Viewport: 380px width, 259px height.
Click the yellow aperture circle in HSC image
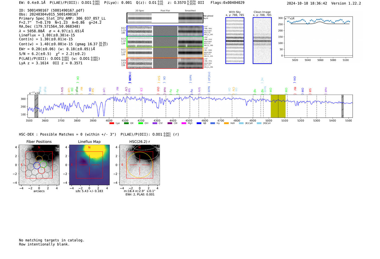point(140,165)
